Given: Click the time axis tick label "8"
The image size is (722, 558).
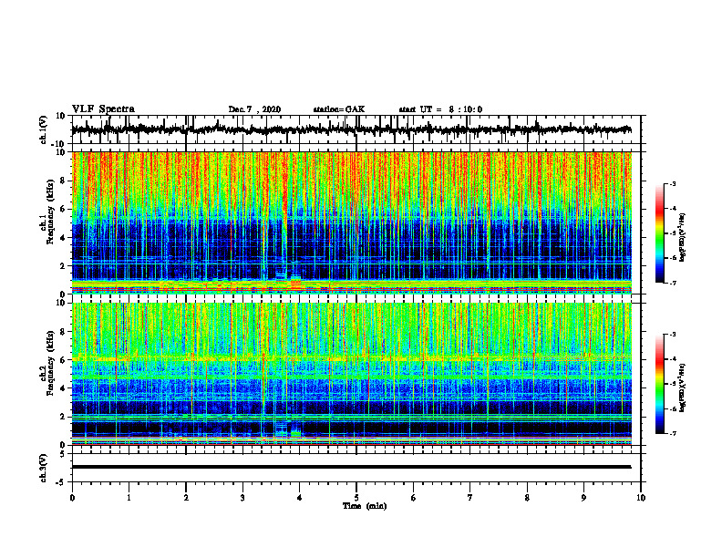Looking at the screenshot, I should coord(527,498).
